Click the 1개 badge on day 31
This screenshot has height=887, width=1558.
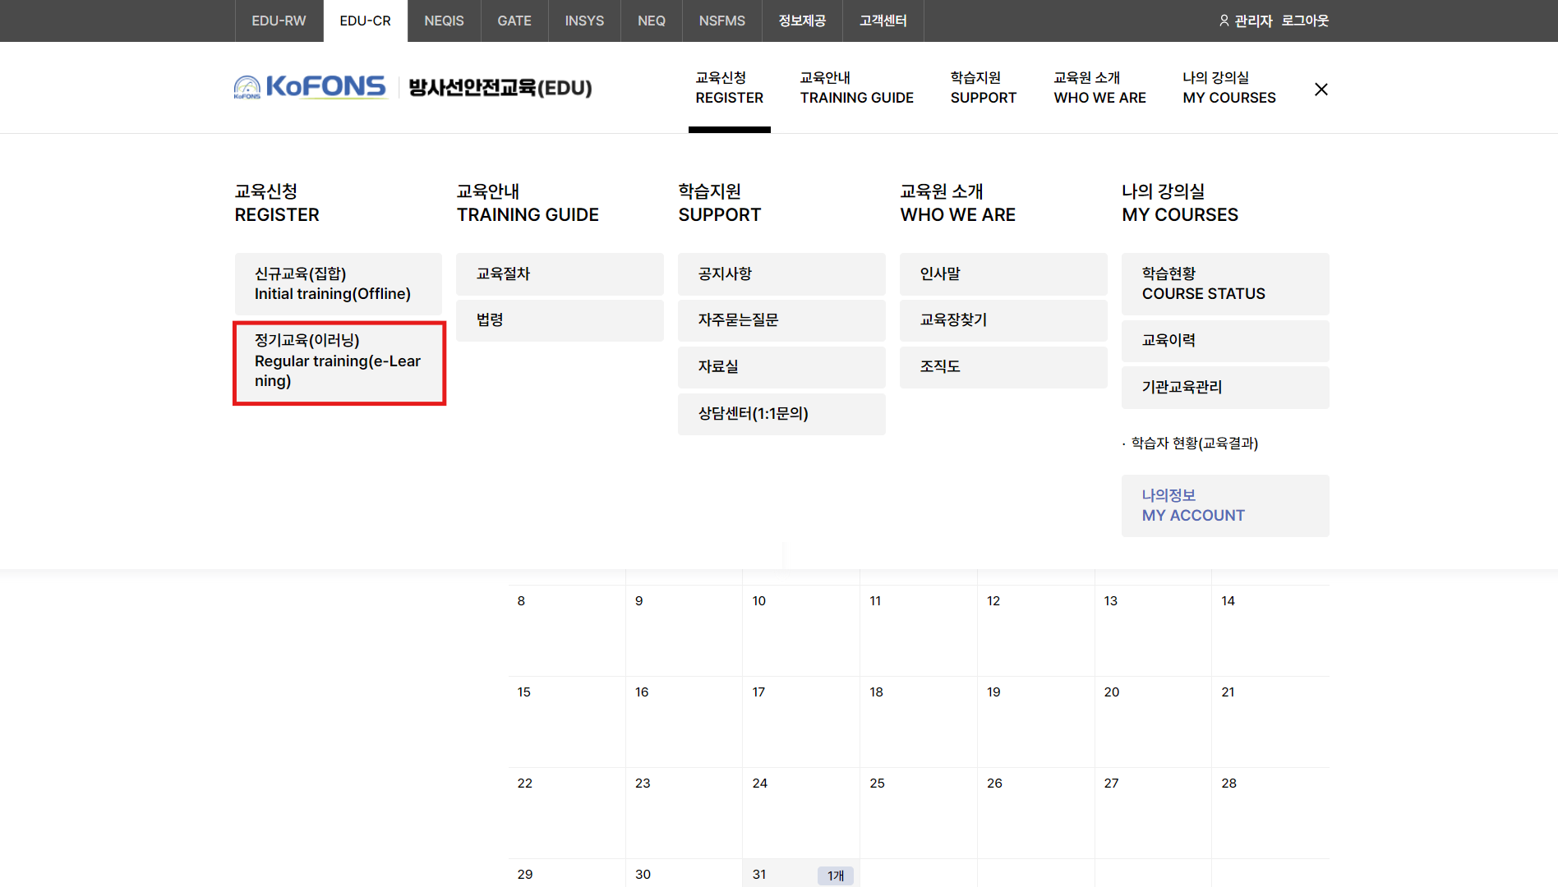(836, 876)
